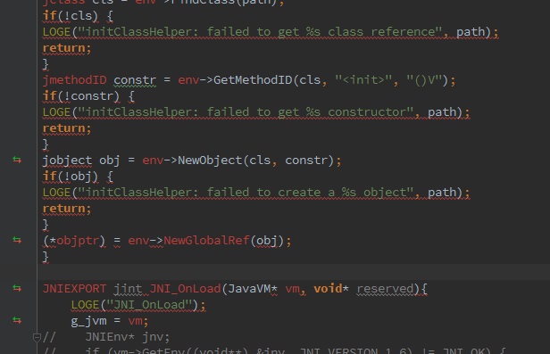Click the "failed to create a %s object" string
Screen dimensions: 550x354
coord(246,193)
